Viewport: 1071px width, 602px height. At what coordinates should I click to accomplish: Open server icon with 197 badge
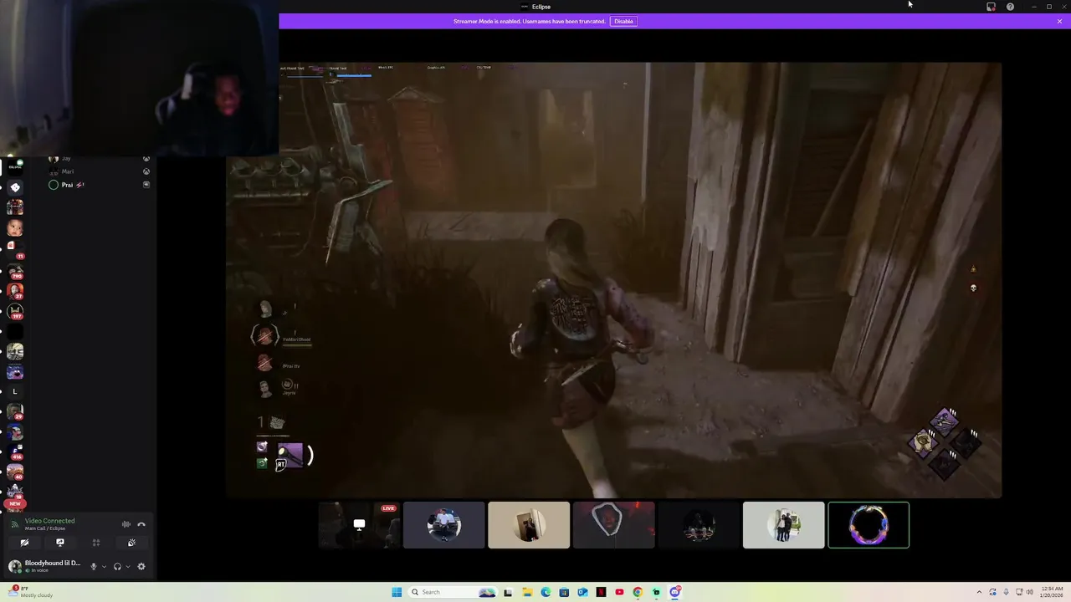point(14,311)
